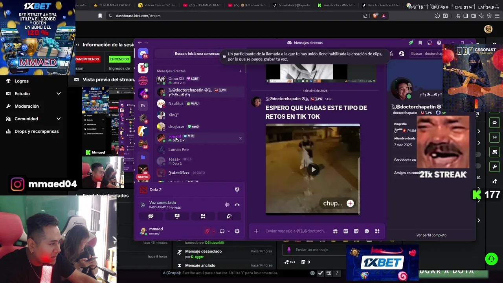
Task: Click DShubunkIN username link
Action: (215, 243)
